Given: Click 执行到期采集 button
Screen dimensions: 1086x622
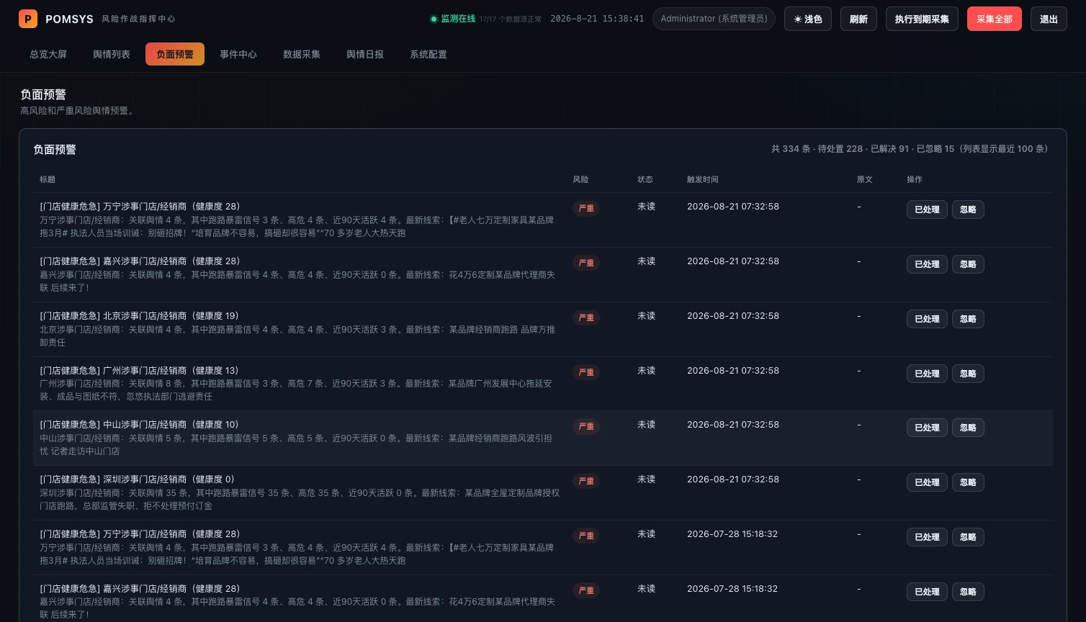Looking at the screenshot, I should [922, 19].
